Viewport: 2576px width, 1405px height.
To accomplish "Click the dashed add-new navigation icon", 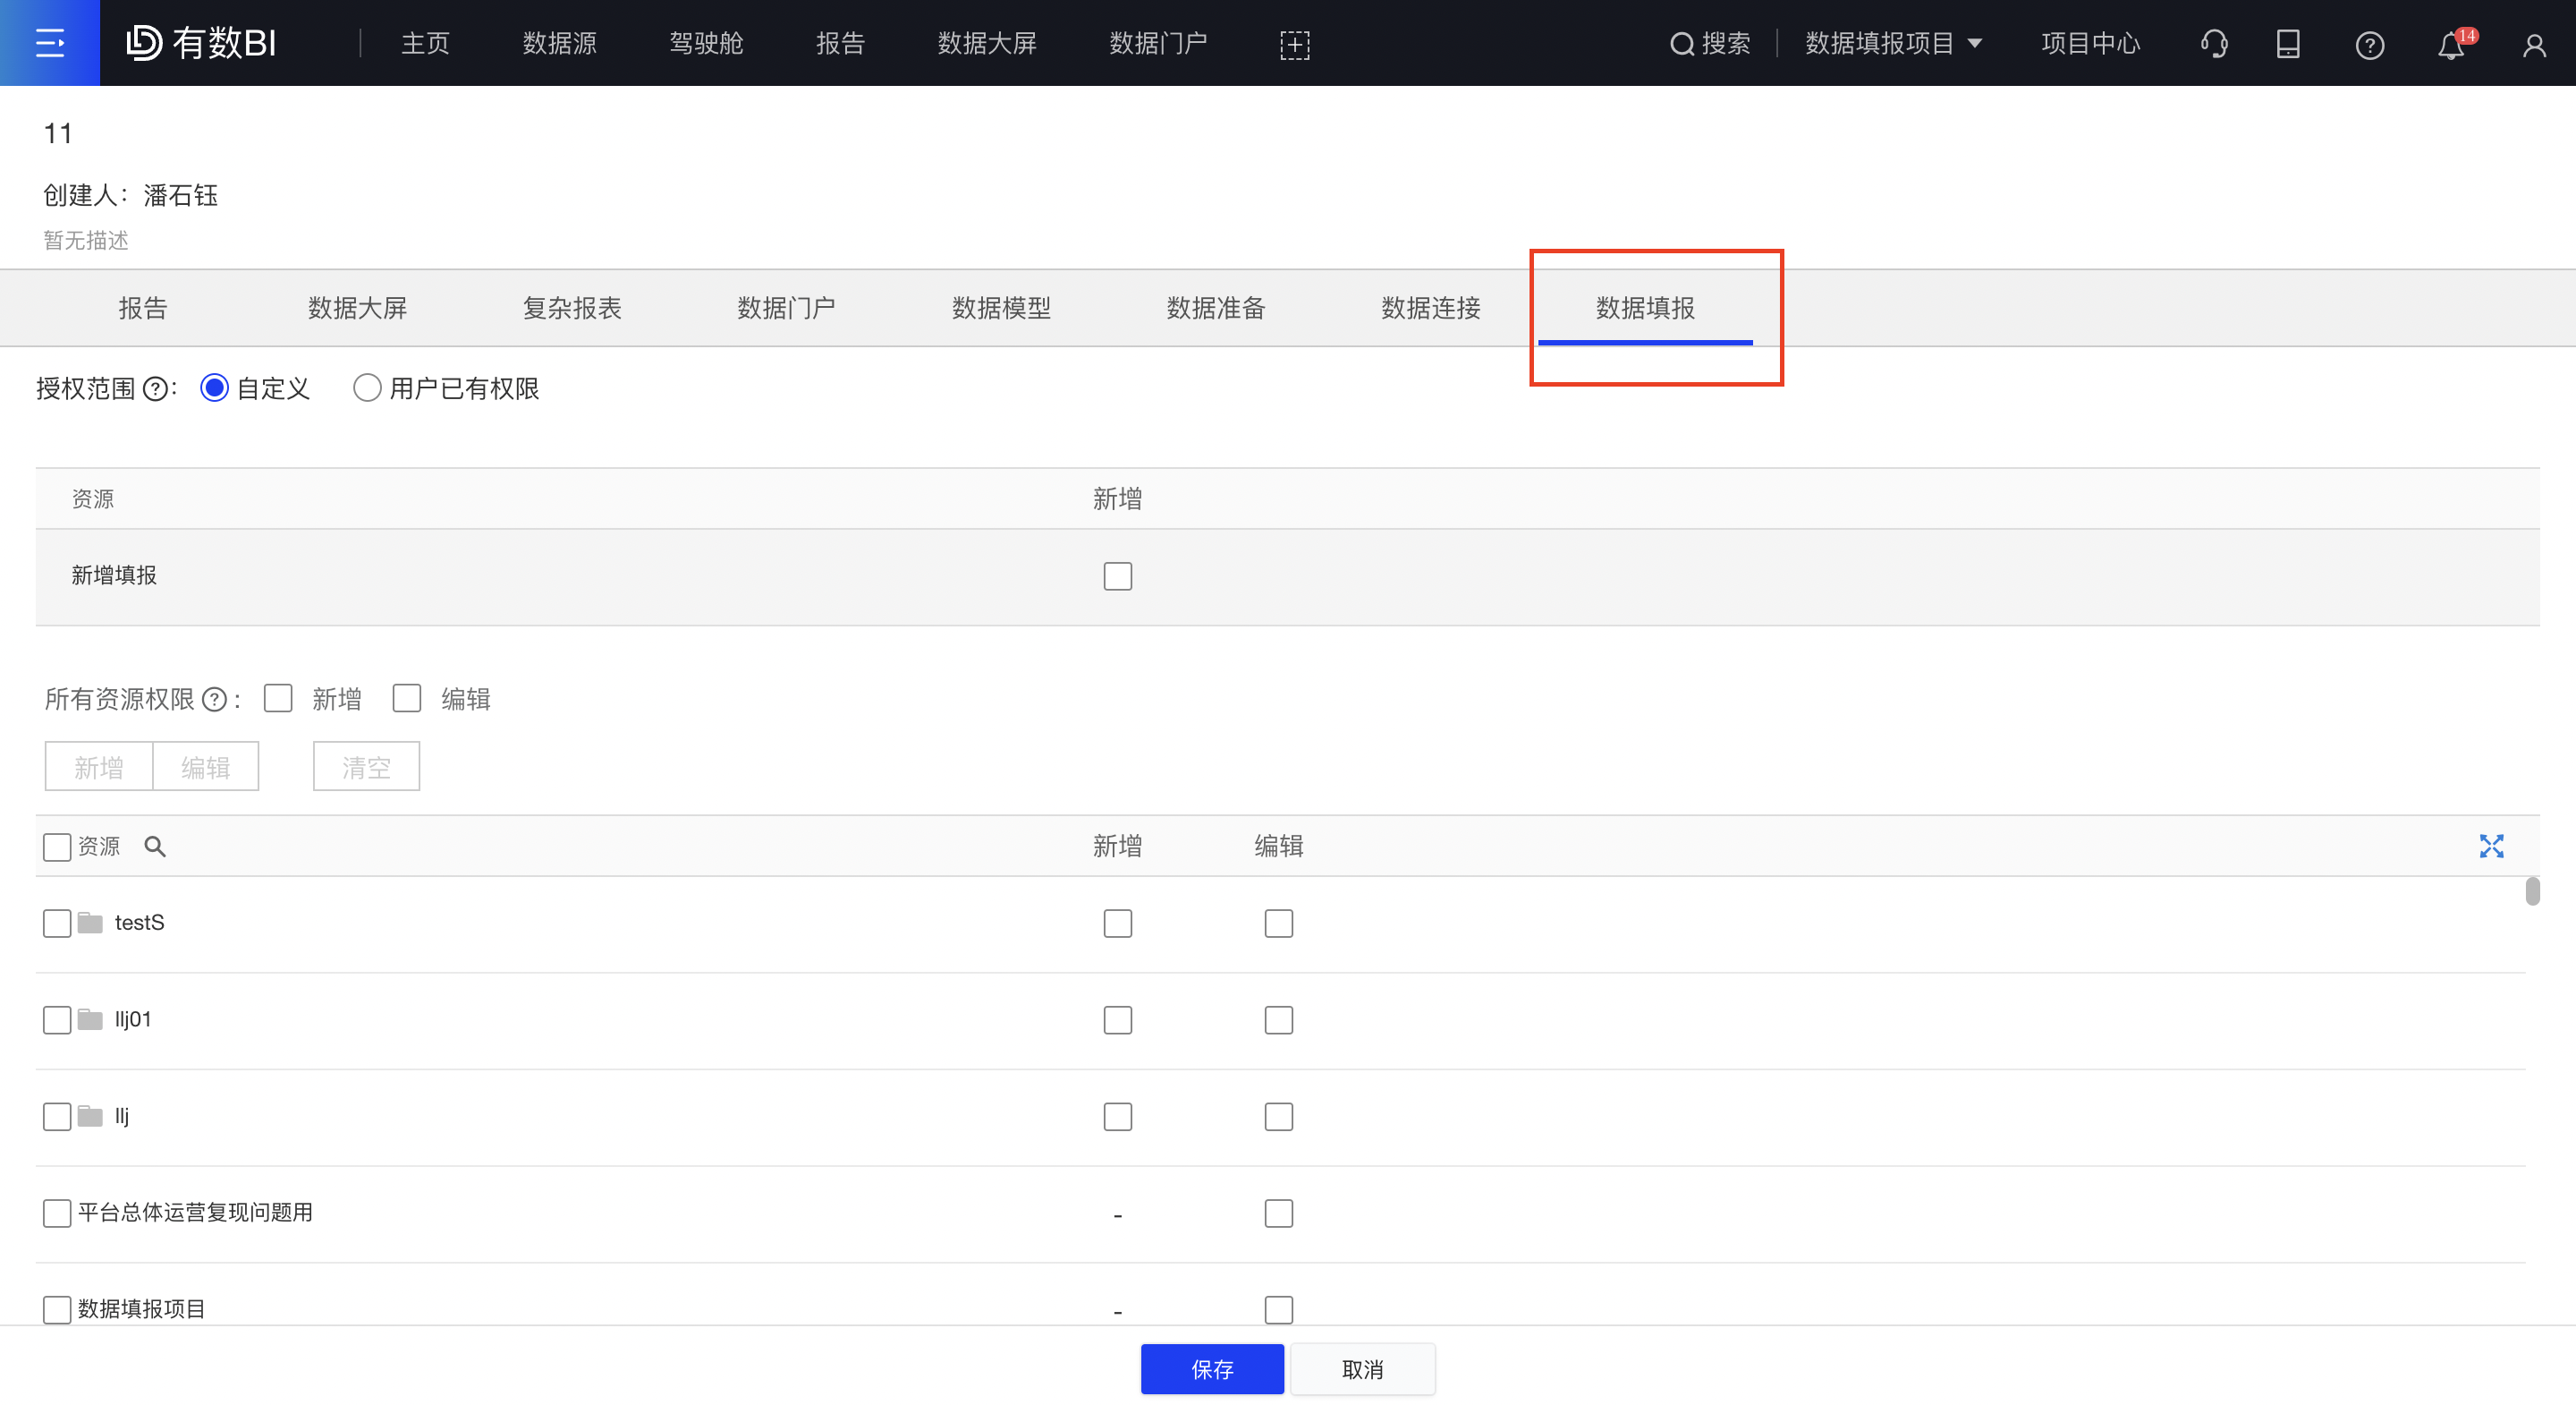I will coord(1294,43).
